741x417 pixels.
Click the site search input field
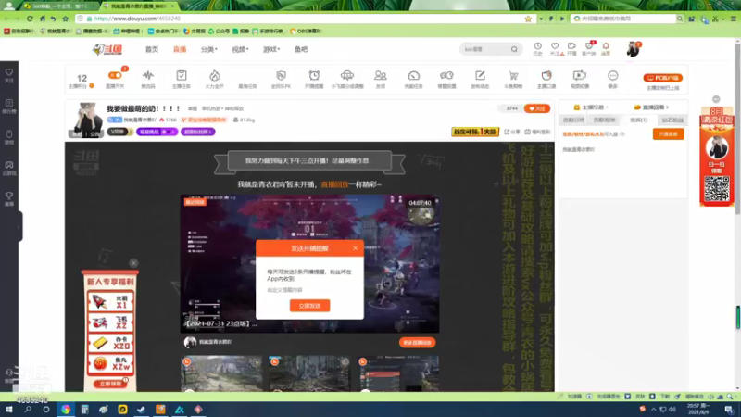[484, 49]
